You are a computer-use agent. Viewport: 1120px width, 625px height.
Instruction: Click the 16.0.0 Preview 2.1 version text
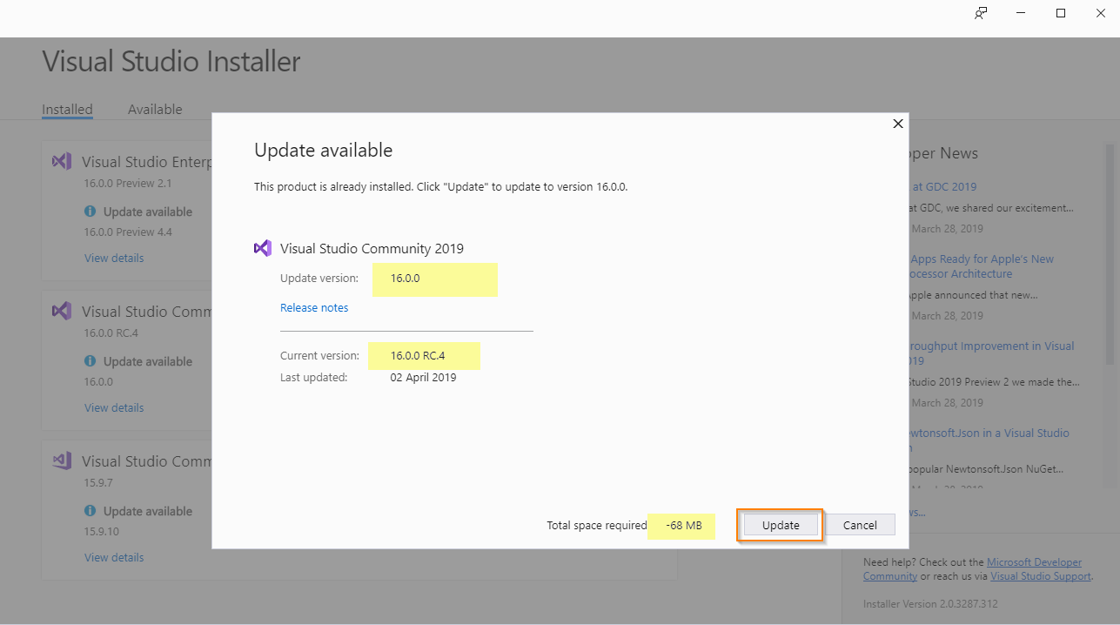pyautogui.click(x=128, y=183)
